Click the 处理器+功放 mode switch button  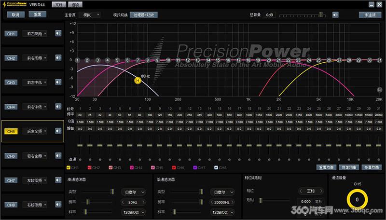pyautogui.click(x=144, y=15)
